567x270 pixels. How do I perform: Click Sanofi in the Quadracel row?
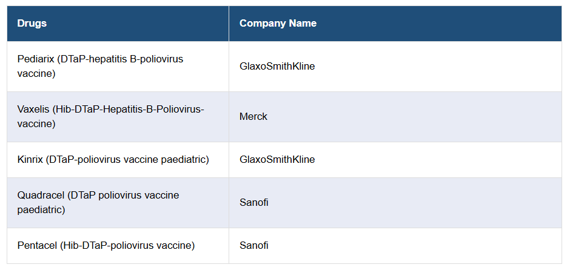(x=254, y=203)
